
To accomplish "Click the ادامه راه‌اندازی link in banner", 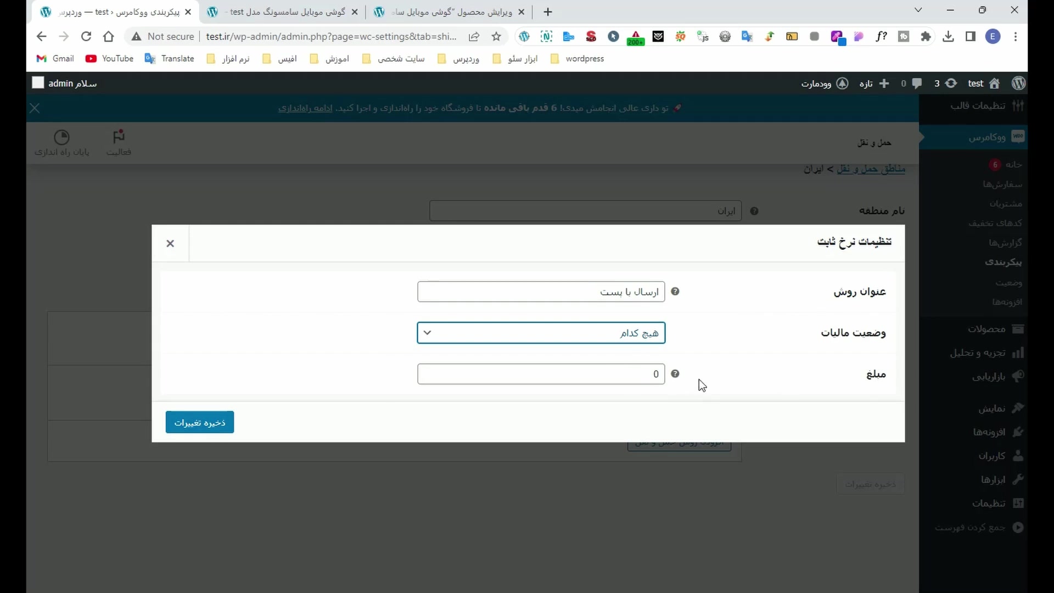I will click(305, 108).
